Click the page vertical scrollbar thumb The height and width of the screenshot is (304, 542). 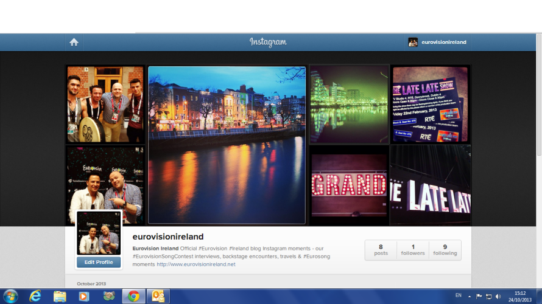point(539,95)
